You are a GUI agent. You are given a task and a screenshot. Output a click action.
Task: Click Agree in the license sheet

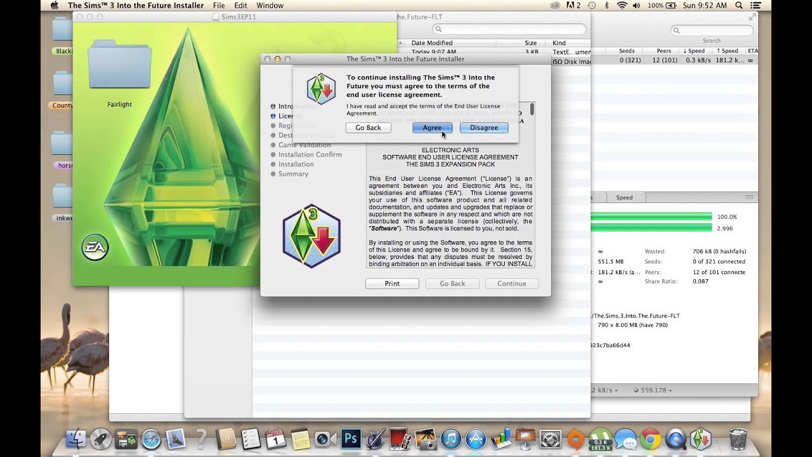pos(432,128)
